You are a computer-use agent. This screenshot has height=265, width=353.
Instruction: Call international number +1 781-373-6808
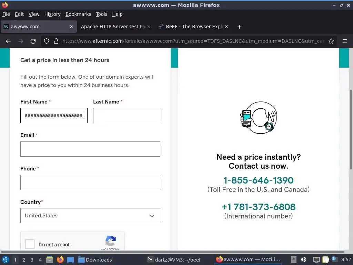[x=259, y=207]
